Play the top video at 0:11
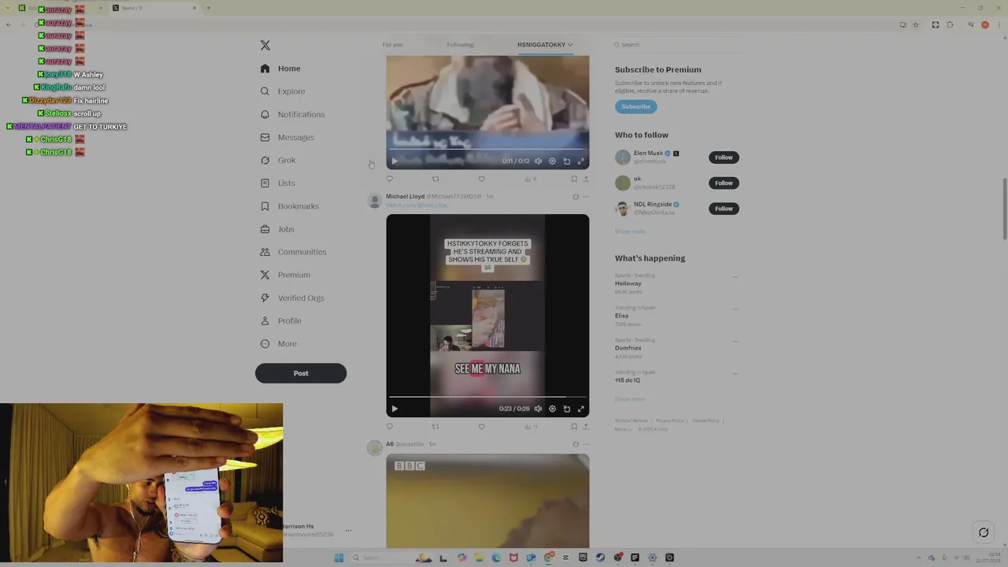Viewport: 1008px width, 567px height. [x=395, y=161]
